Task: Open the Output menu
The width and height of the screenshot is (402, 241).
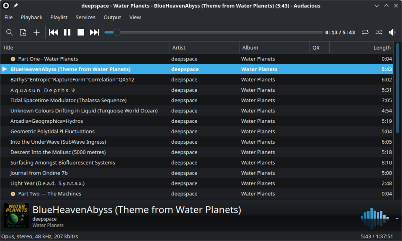Action: (112, 17)
